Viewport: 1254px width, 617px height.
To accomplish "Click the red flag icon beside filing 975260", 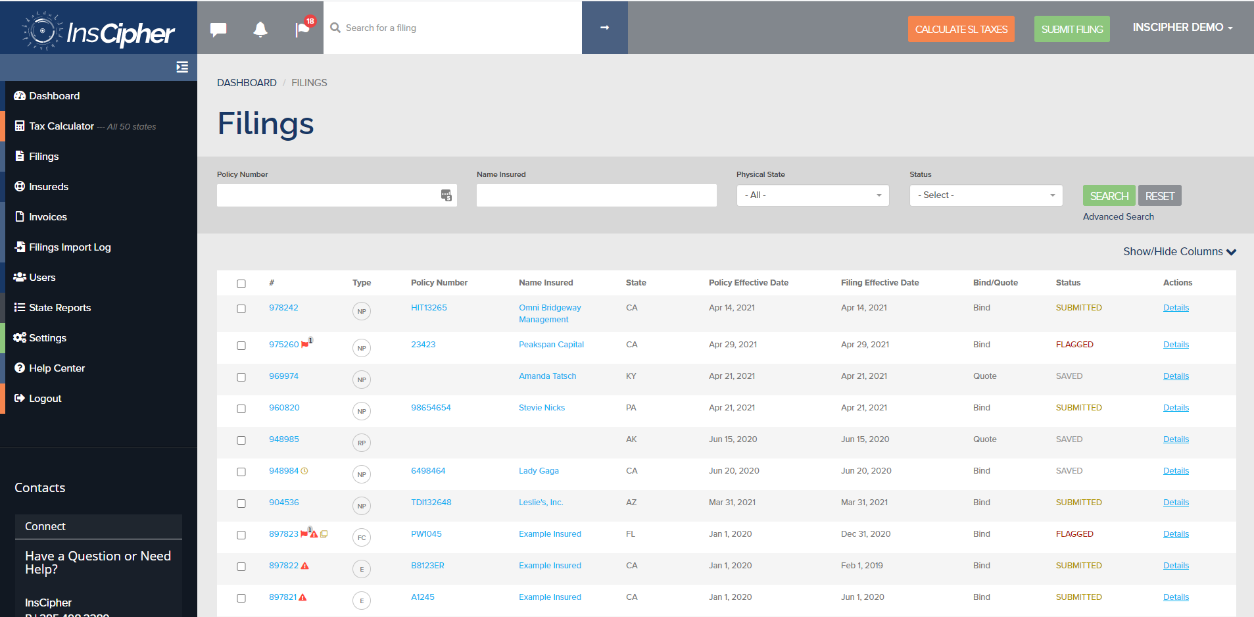I will 305,345.
